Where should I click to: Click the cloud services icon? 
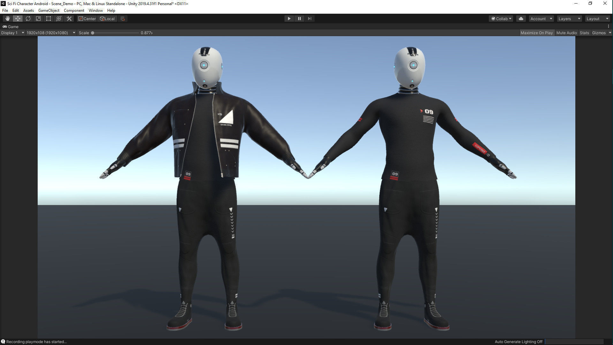(521, 19)
